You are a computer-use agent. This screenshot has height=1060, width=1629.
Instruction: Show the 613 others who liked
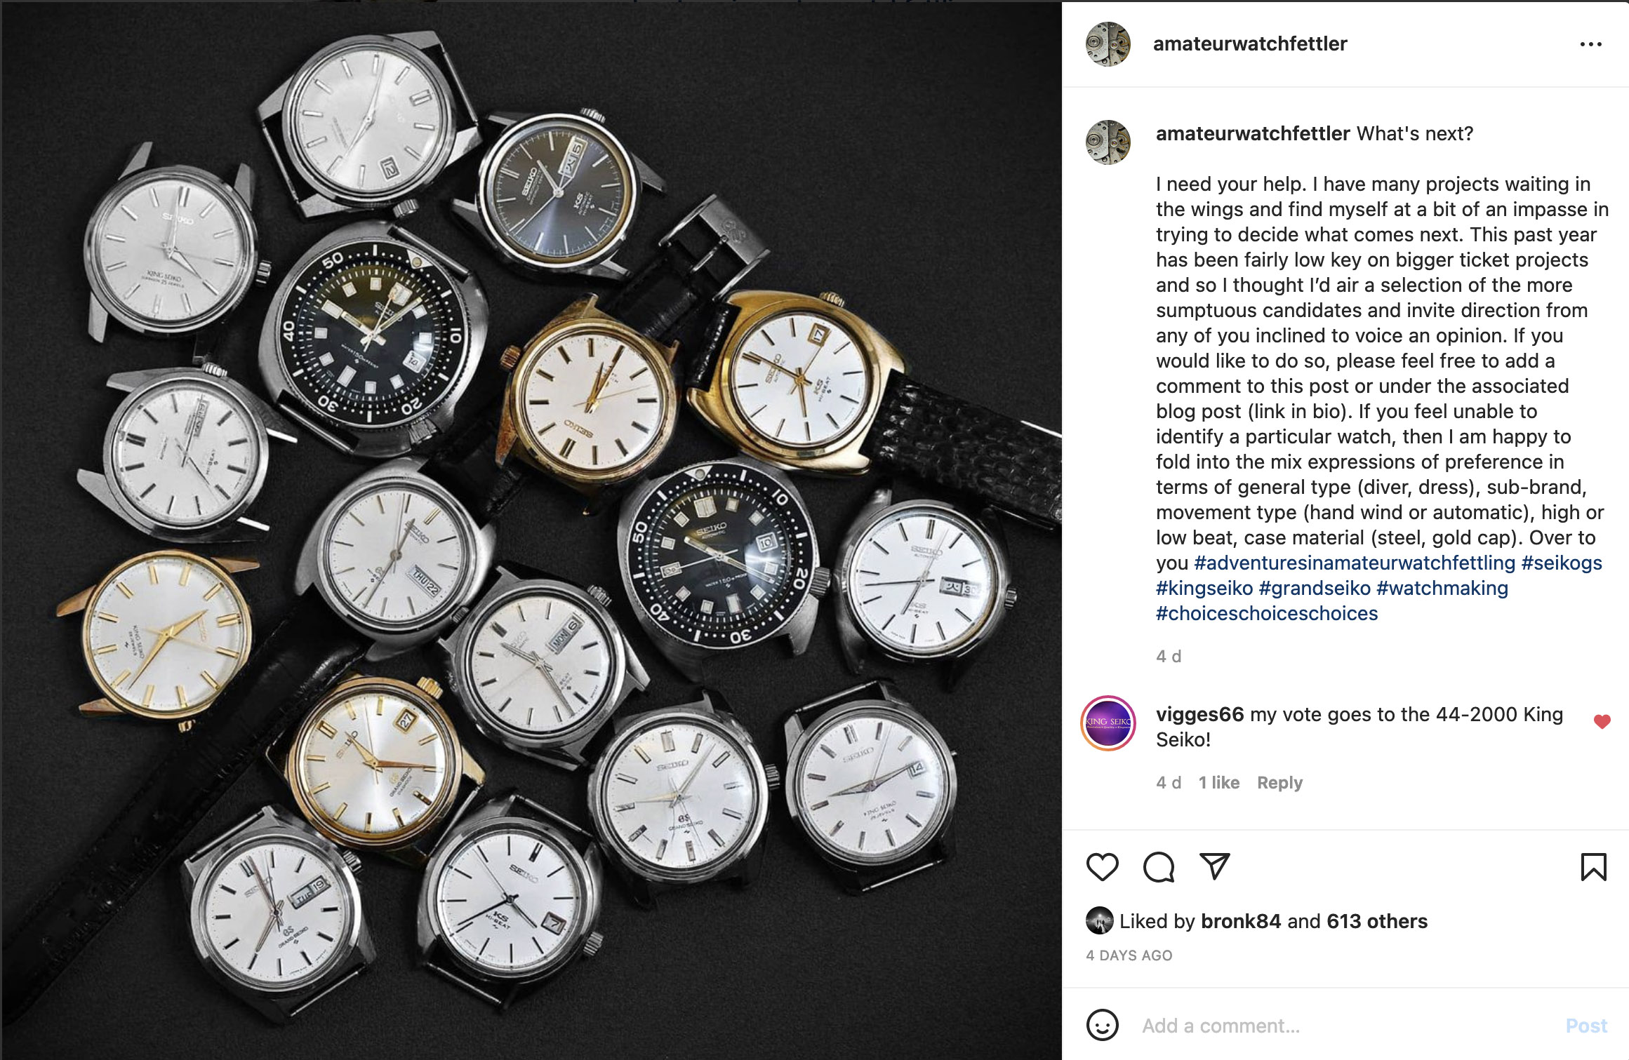click(1377, 921)
